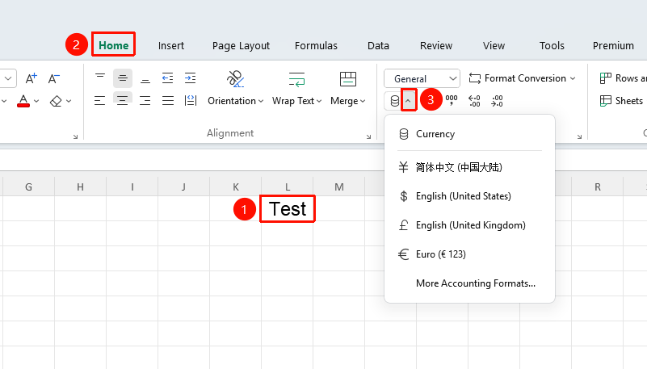
Task: Switch to the Formulas tab
Action: click(x=316, y=45)
